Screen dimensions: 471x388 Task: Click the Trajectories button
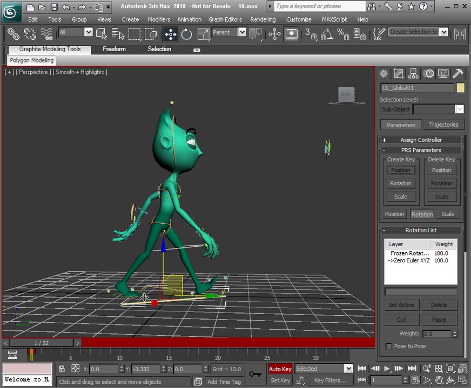pos(443,124)
